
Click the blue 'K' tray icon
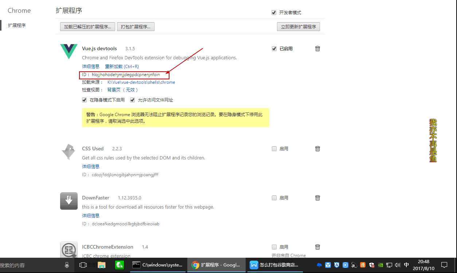click(x=345, y=265)
